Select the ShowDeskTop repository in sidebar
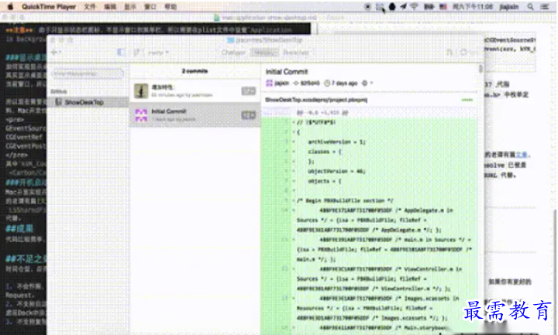The height and width of the screenshot is (335, 558). [x=88, y=102]
